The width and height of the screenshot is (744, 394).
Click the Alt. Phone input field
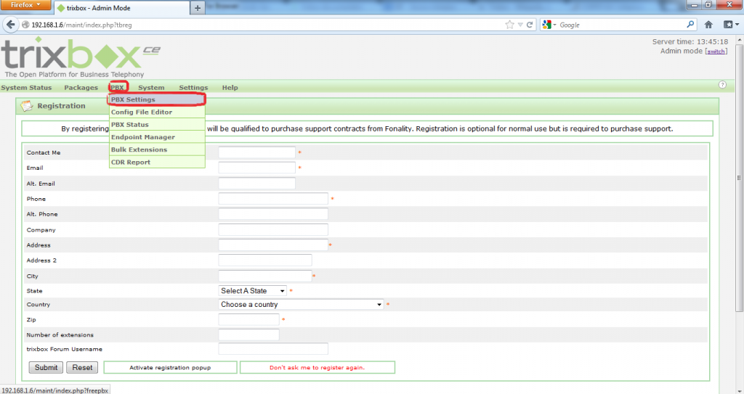pyautogui.click(x=273, y=214)
